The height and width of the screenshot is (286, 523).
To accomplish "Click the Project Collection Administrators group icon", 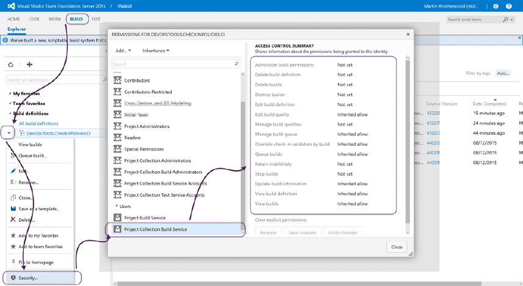I will [117, 160].
